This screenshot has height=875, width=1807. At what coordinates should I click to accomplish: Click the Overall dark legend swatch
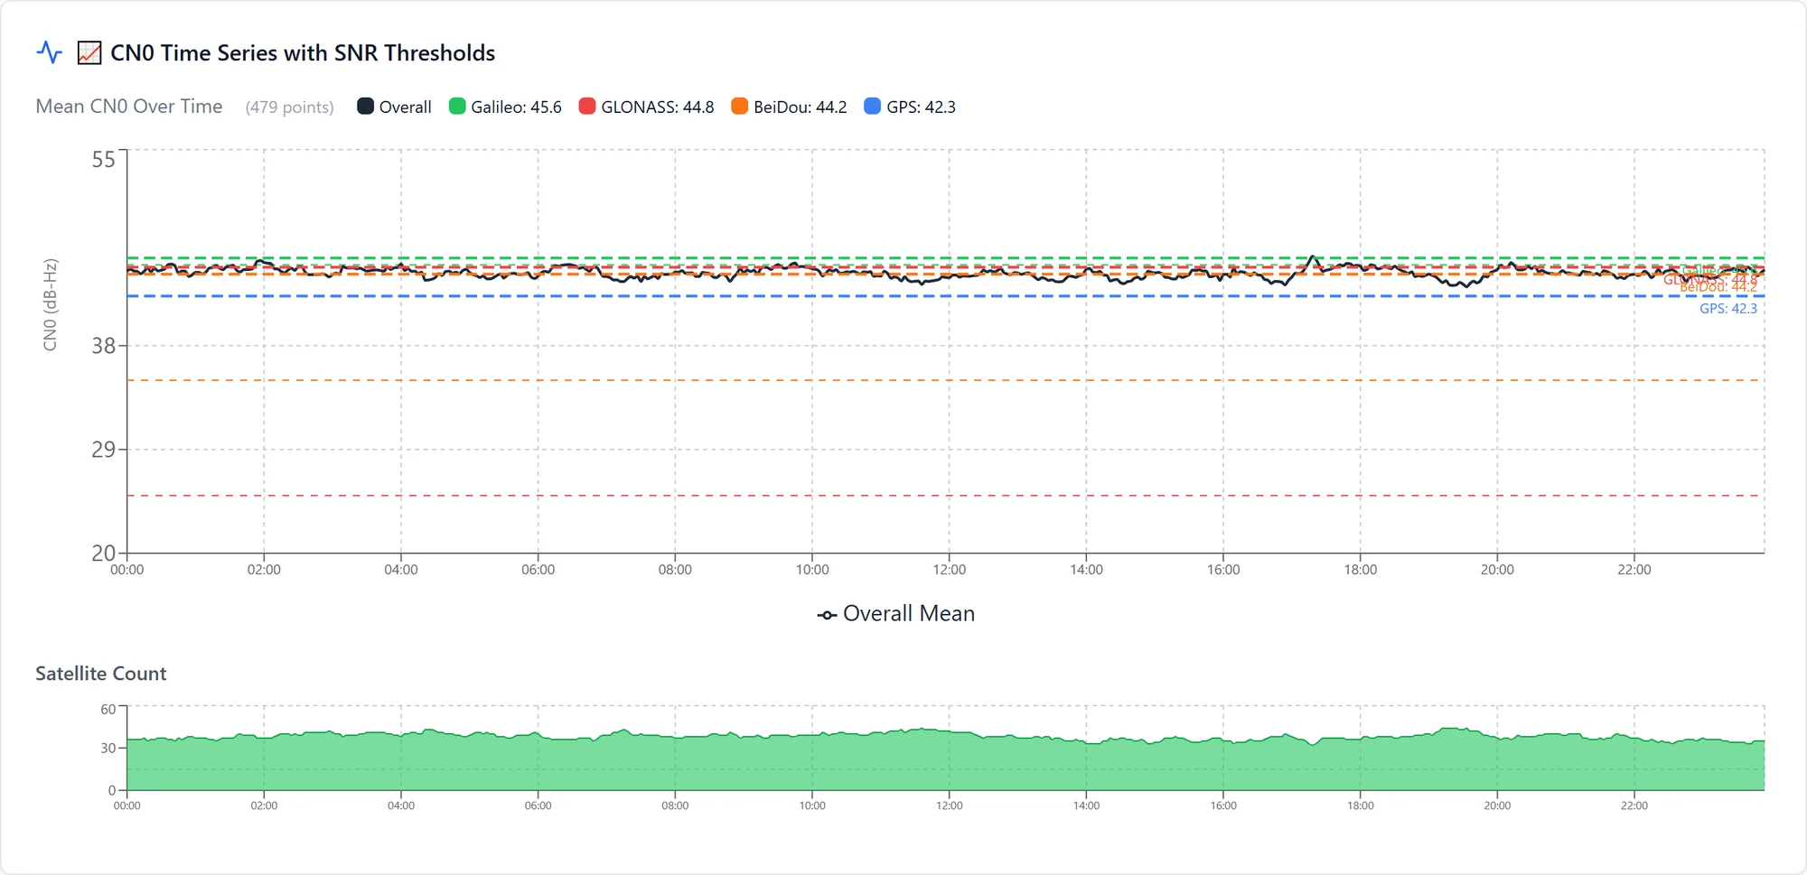pos(365,107)
